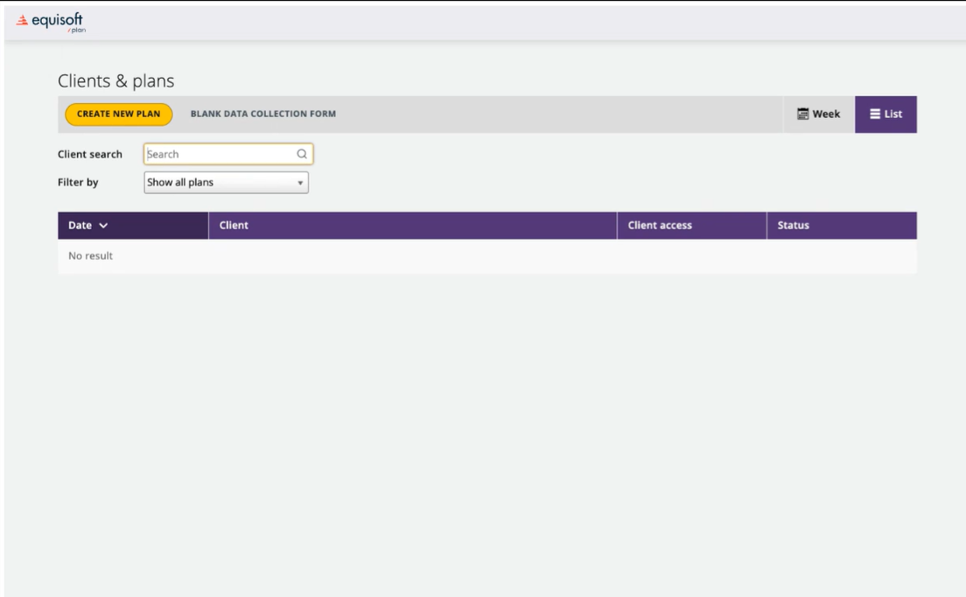Click the dropdown arrow on Filter by

click(301, 184)
